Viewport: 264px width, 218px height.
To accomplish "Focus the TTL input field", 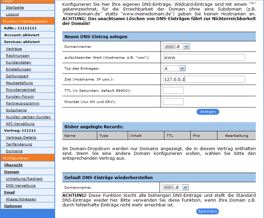I will click(173, 90).
